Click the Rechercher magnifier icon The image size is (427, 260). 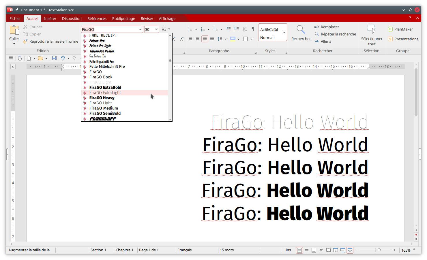[301, 29]
